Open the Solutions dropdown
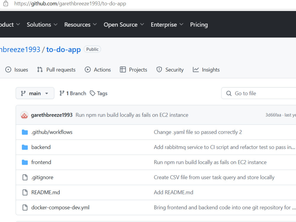Screen dimensions: 296x222 click(42, 25)
